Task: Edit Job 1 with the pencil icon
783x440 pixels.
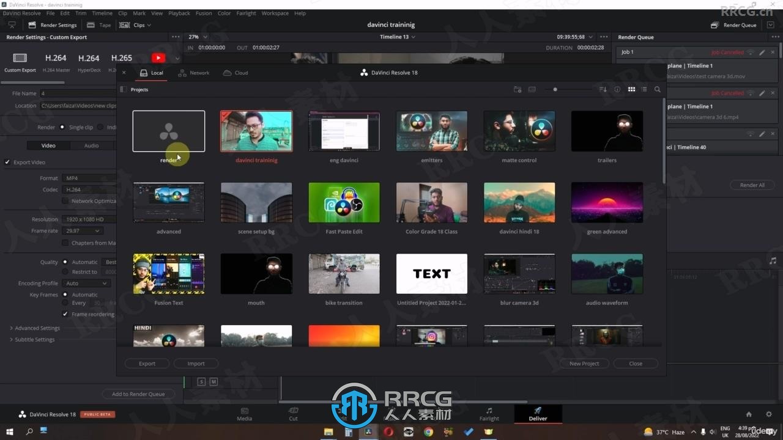Action: tap(762, 53)
